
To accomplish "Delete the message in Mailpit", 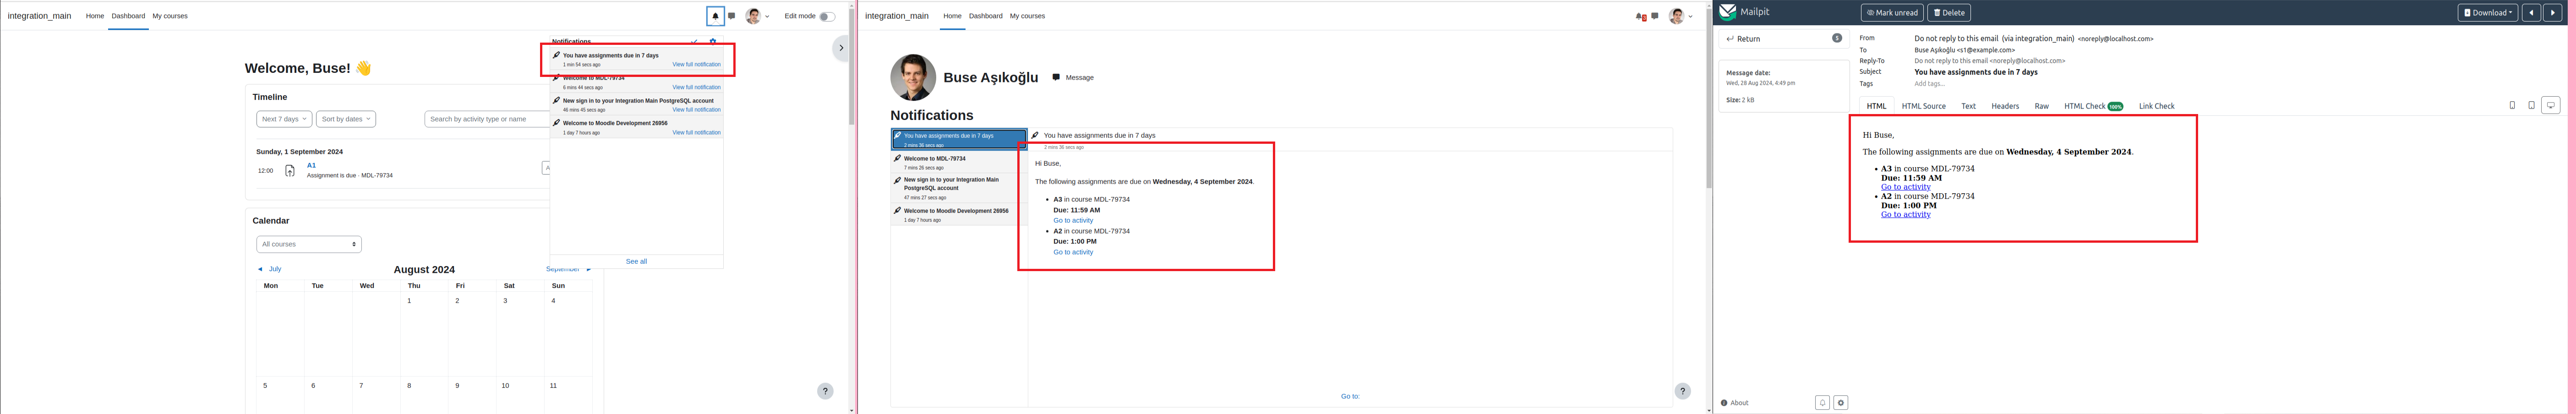I will [x=1949, y=13].
